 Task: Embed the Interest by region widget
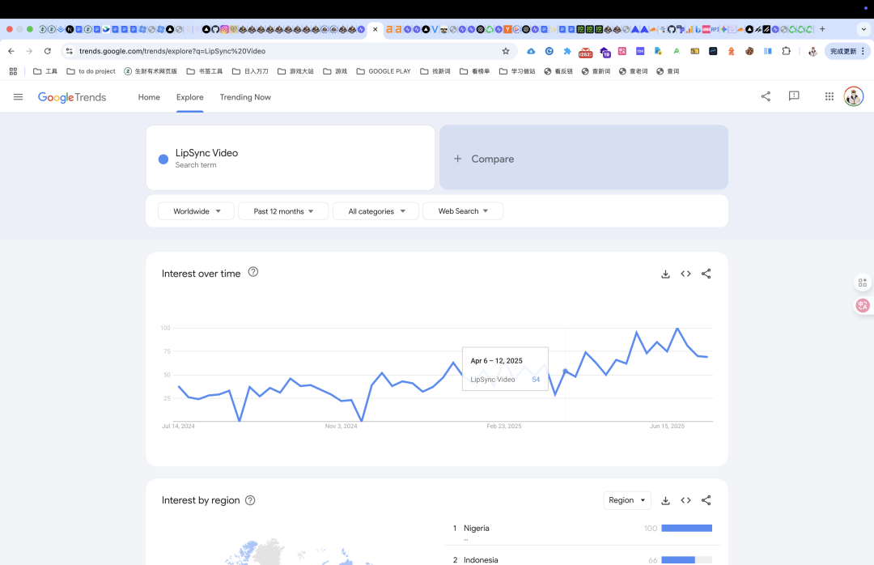tap(685, 500)
